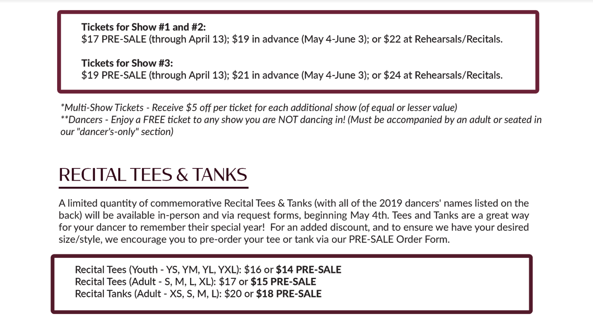Click the "$22 at Rehearsals/Recitals" price text
The height and width of the screenshot is (336, 593).
click(443, 39)
